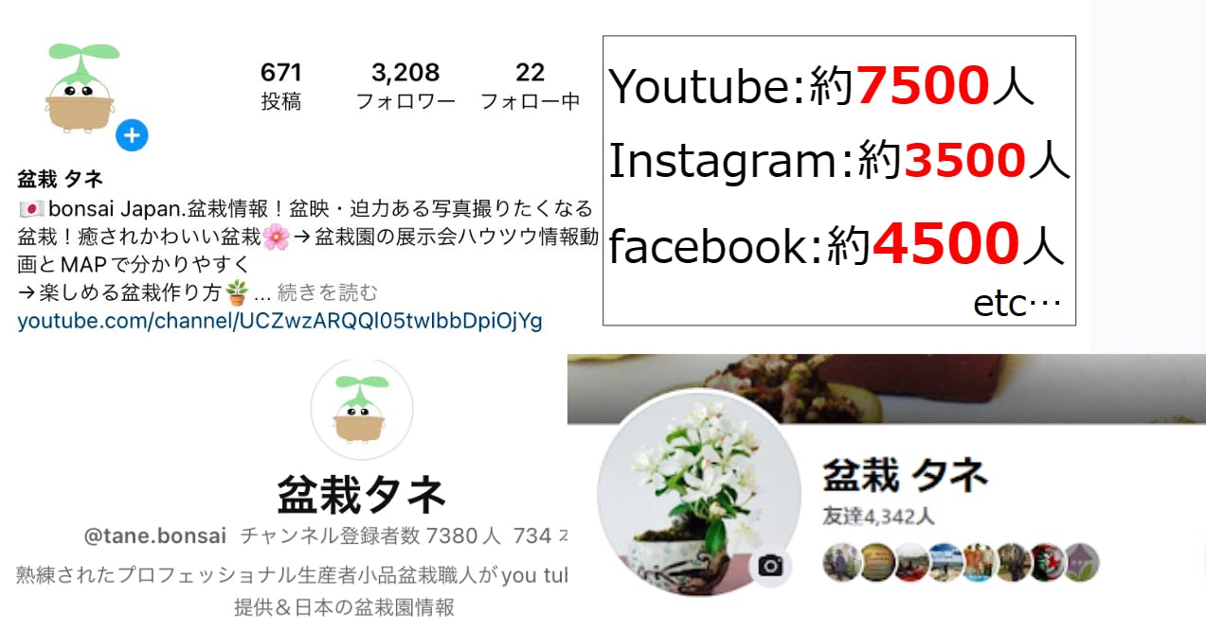Click the YouTube channel title 盆栽タネ
The width and height of the screenshot is (1206, 617).
click(362, 494)
